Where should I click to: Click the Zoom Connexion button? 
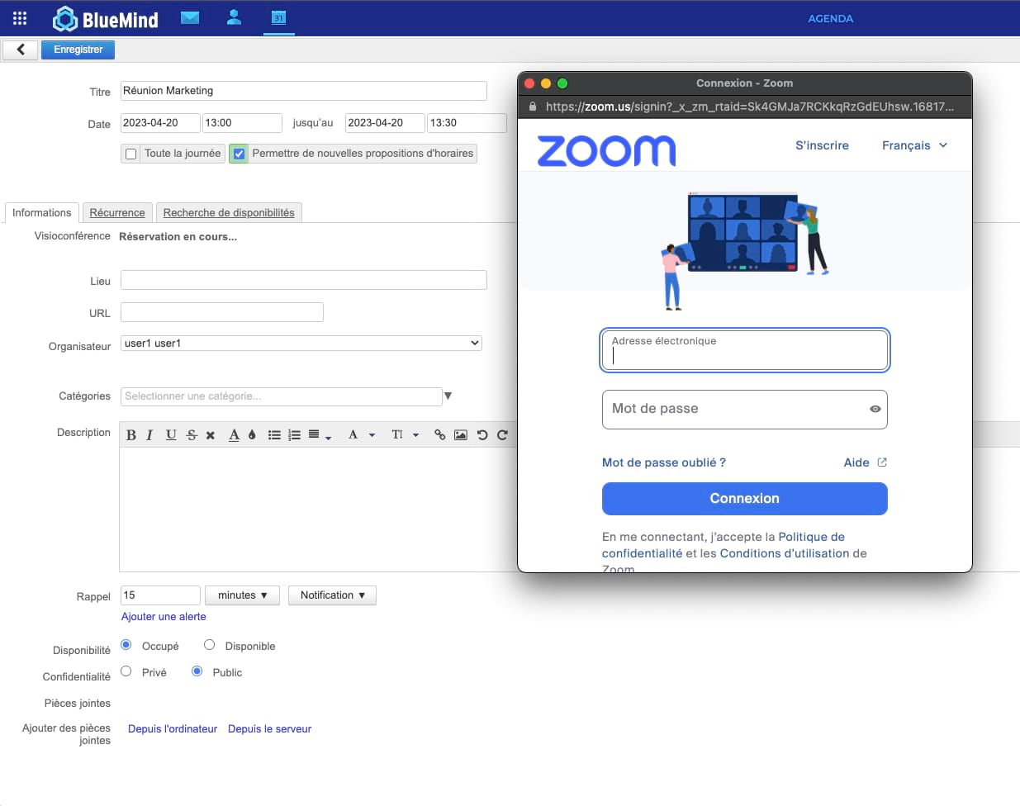click(x=745, y=499)
